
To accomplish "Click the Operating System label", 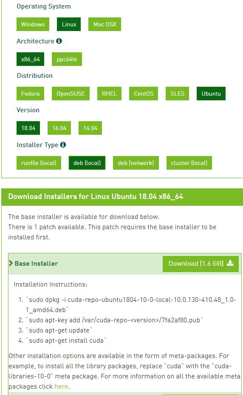I will point(44,6).
